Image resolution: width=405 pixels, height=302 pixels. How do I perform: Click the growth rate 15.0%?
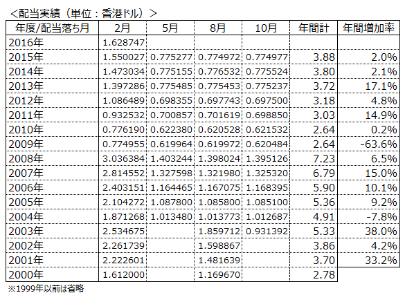tap(381, 173)
